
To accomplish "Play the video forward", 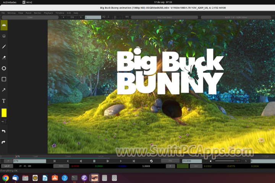I will [121, 161].
